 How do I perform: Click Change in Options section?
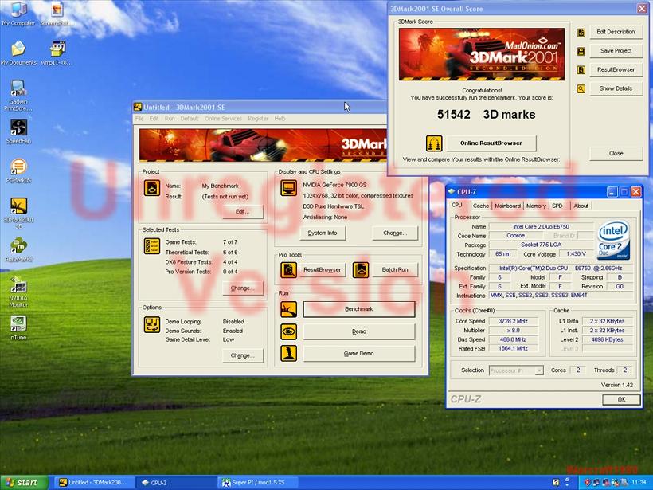pyautogui.click(x=243, y=355)
